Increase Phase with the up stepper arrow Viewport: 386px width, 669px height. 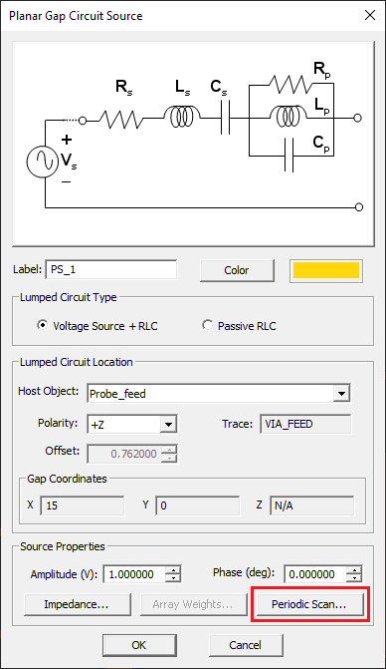pyautogui.click(x=353, y=570)
